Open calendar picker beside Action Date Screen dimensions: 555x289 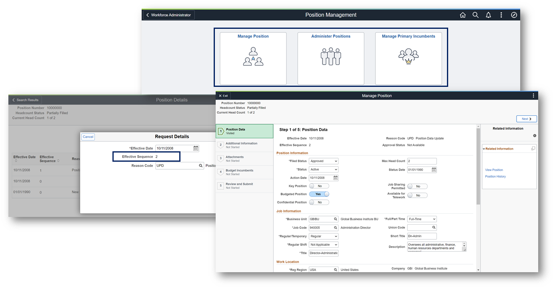pyautogui.click(x=336, y=178)
